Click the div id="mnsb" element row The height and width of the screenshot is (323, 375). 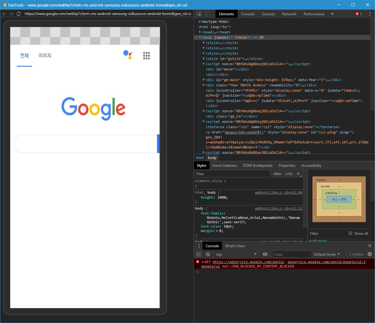point(227,69)
